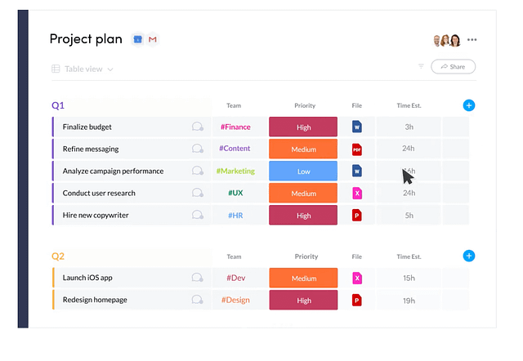Click the Medium priority swatch for Conduct user research
Screen dimensions: 523x361
click(x=303, y=193)
